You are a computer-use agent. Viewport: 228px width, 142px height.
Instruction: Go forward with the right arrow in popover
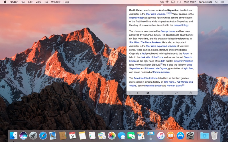tap(137, 93)
